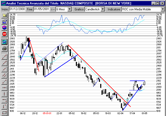Click the red STOP sign icon

[4, 34]
